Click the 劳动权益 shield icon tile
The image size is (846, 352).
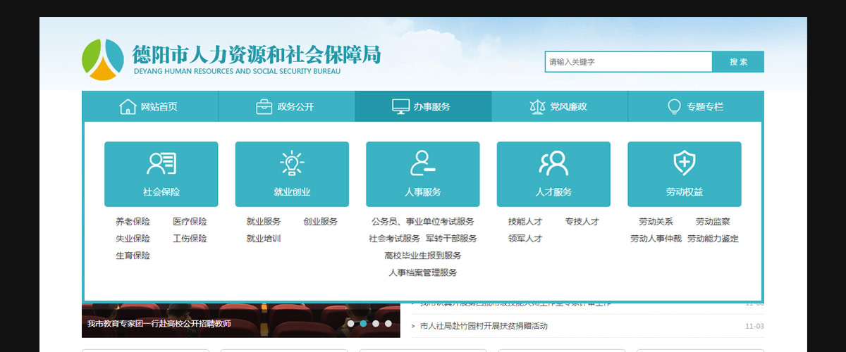pyautogui.click(x=685, y=174)
